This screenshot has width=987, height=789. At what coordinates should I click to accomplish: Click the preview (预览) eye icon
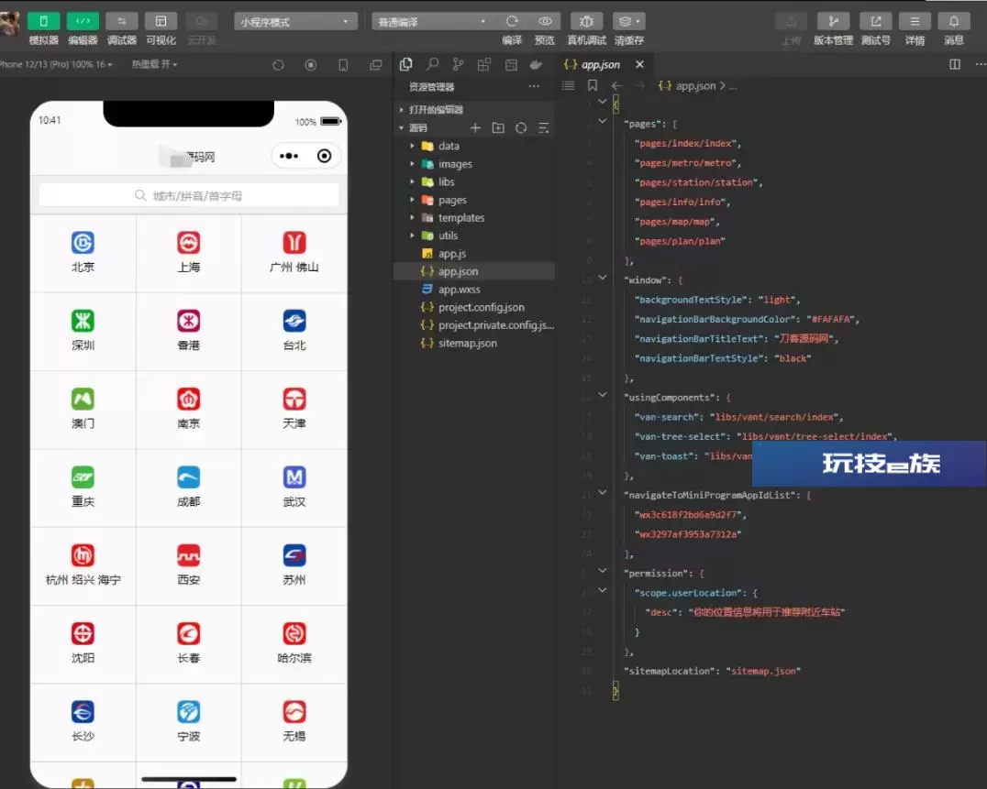click(545, 21)
